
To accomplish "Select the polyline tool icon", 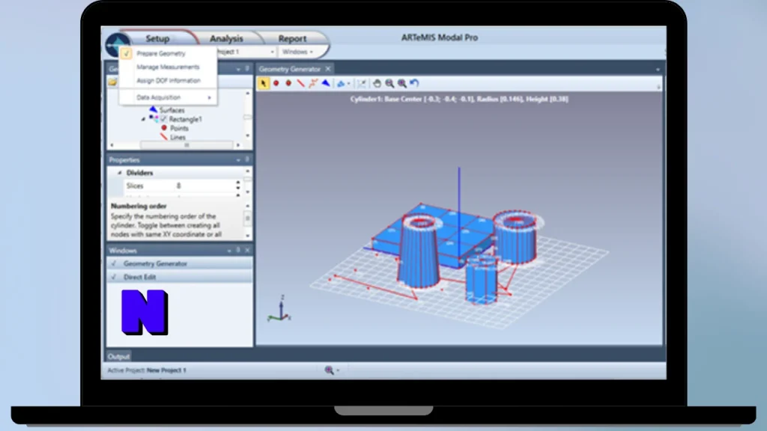I will (313, 84).
